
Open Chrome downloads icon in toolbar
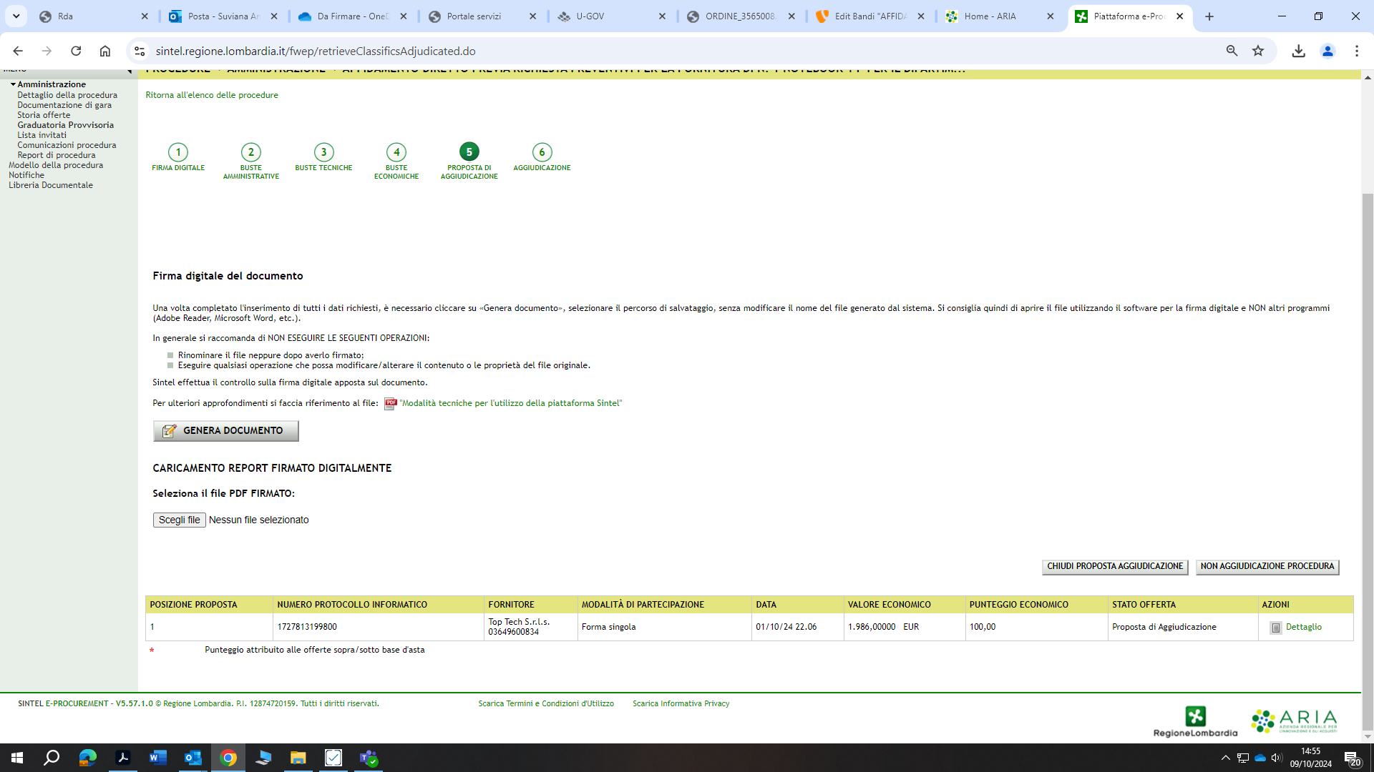[1298, 51]
